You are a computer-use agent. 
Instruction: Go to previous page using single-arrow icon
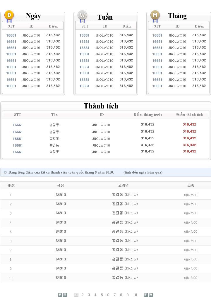click(x=65, y=295)
